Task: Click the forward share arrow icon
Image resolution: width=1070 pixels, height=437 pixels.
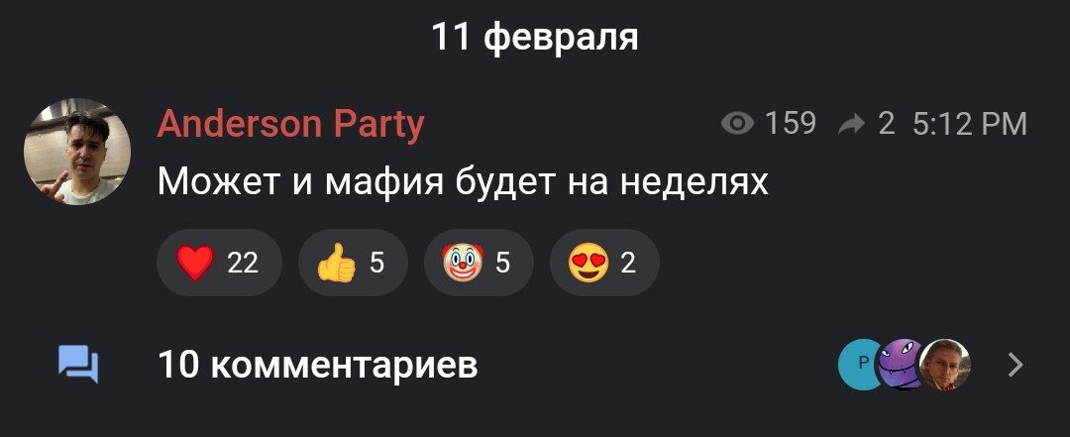Action: [x=852, y=124]
